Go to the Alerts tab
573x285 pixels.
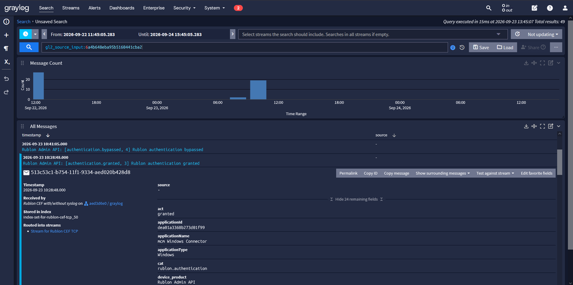click(x=94, y=8)
